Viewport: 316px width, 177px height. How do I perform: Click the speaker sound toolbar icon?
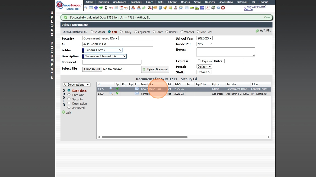coord(111,8)
